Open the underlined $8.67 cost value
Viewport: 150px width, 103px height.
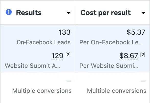tap(129, 56)
